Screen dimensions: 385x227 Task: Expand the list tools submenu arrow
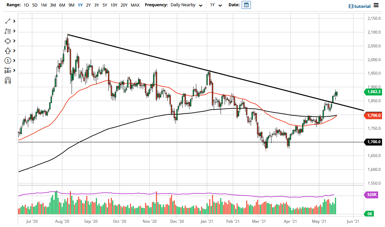[14, 31]
